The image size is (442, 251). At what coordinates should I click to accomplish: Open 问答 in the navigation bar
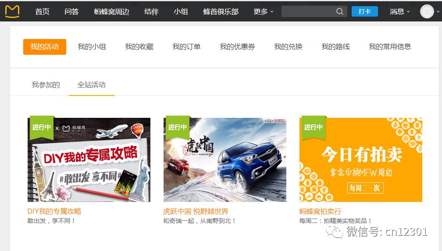point(71,11)
